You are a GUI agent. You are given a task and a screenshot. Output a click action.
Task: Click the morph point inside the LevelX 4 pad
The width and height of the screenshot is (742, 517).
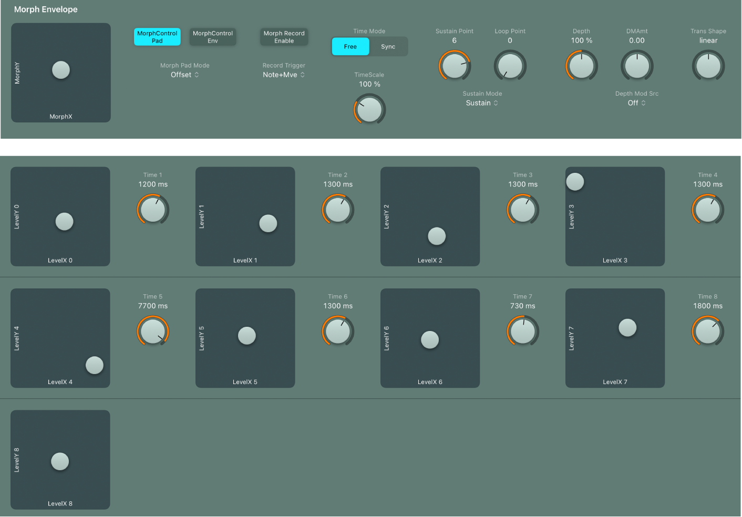tap(95, 365)
